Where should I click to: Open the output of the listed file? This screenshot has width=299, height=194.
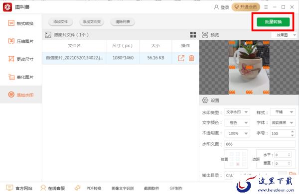181,58
